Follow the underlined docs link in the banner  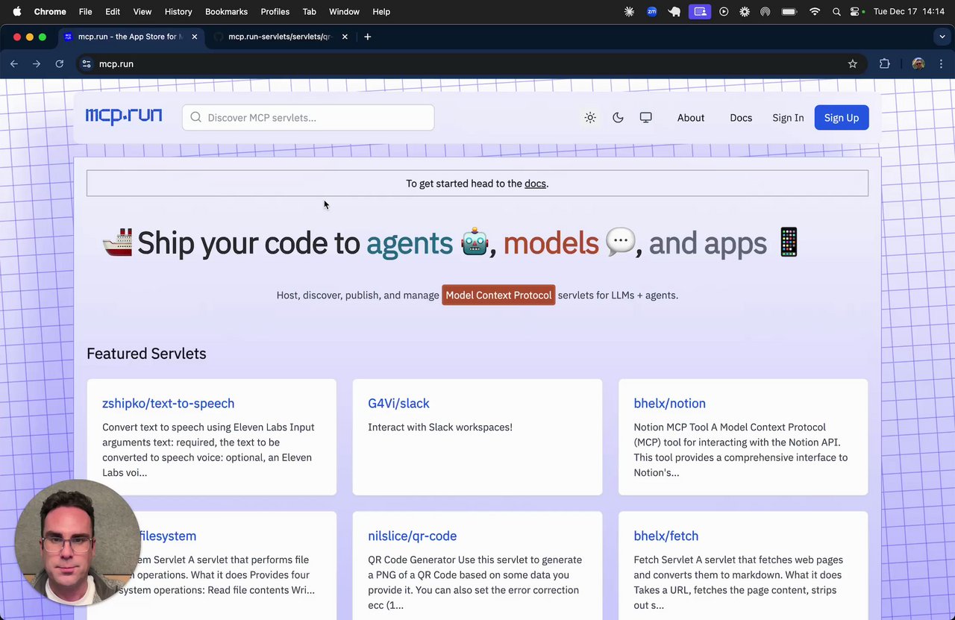tap(535, 184)
